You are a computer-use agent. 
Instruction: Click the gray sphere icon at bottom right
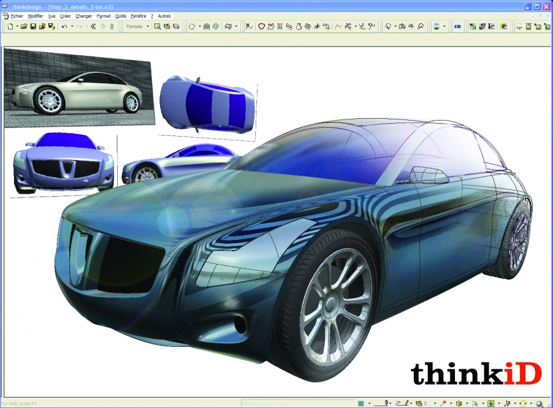pos(539,404)
